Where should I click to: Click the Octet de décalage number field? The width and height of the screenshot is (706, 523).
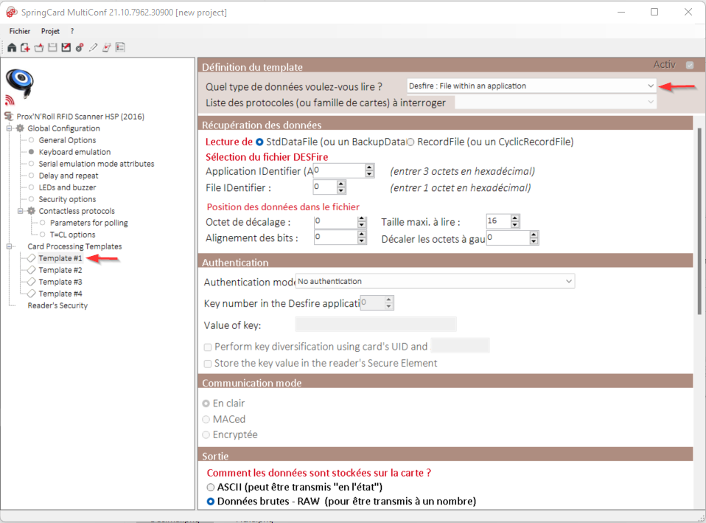pos(340,221)
